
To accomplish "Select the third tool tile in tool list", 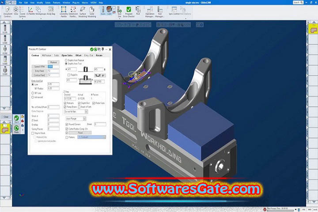I will click(x=5, y=49).
